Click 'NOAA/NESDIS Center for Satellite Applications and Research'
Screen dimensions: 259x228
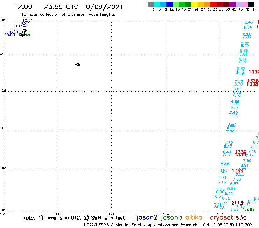click(x=141, y=225)
